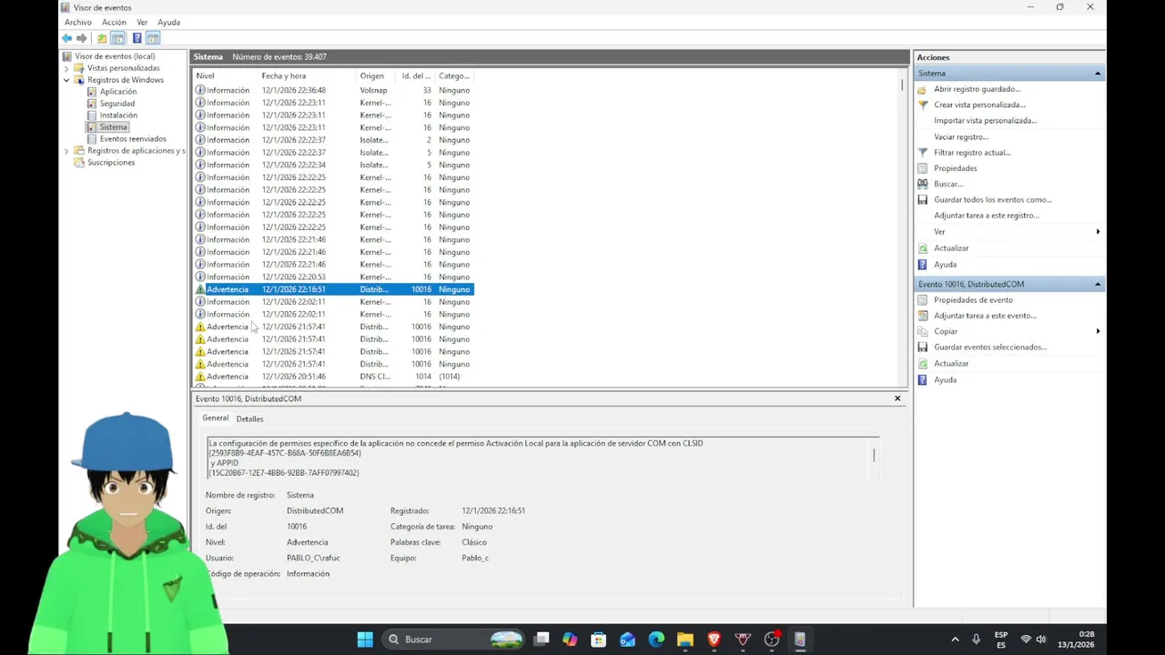The image size is (1165, 655).
Task: Click the Adjuntar tarea a este evento icon
Action: [922, 316]
